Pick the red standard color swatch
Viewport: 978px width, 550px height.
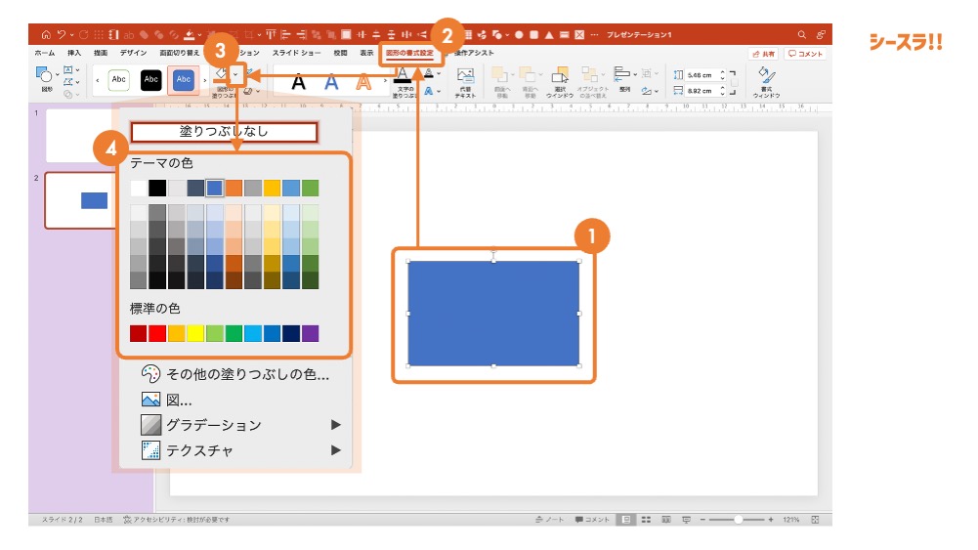click(x=157, y=333)
